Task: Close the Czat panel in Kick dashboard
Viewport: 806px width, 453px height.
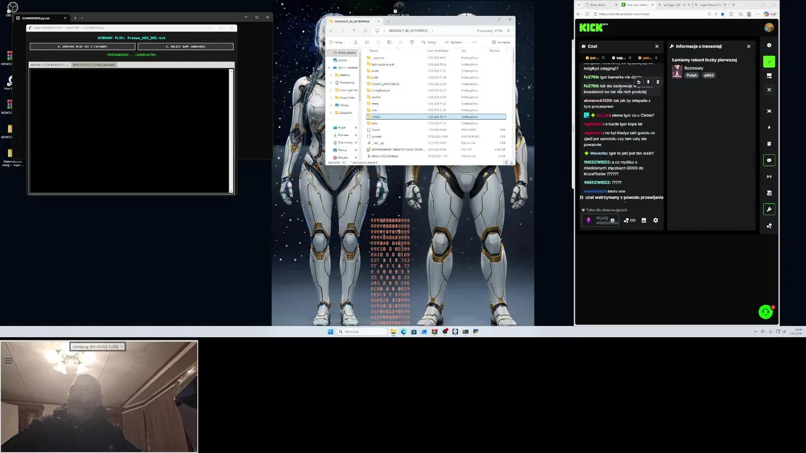Action: pos(657,46)
